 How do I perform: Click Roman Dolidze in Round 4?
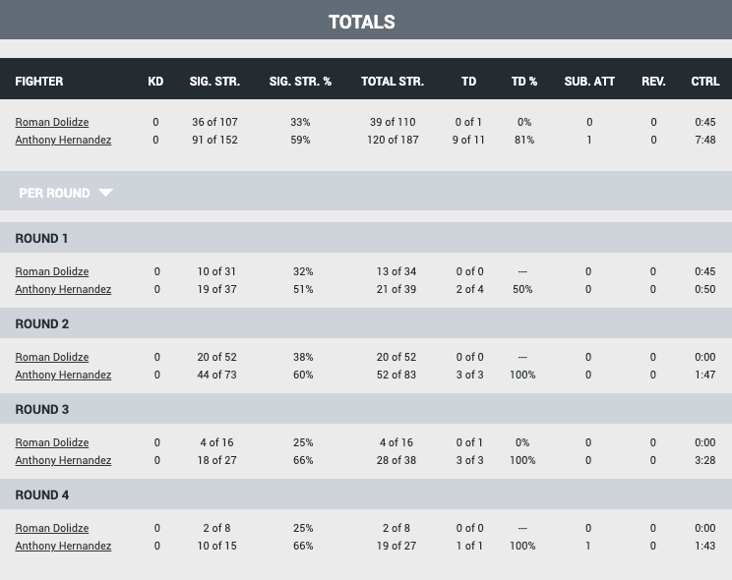coord(52,528)
